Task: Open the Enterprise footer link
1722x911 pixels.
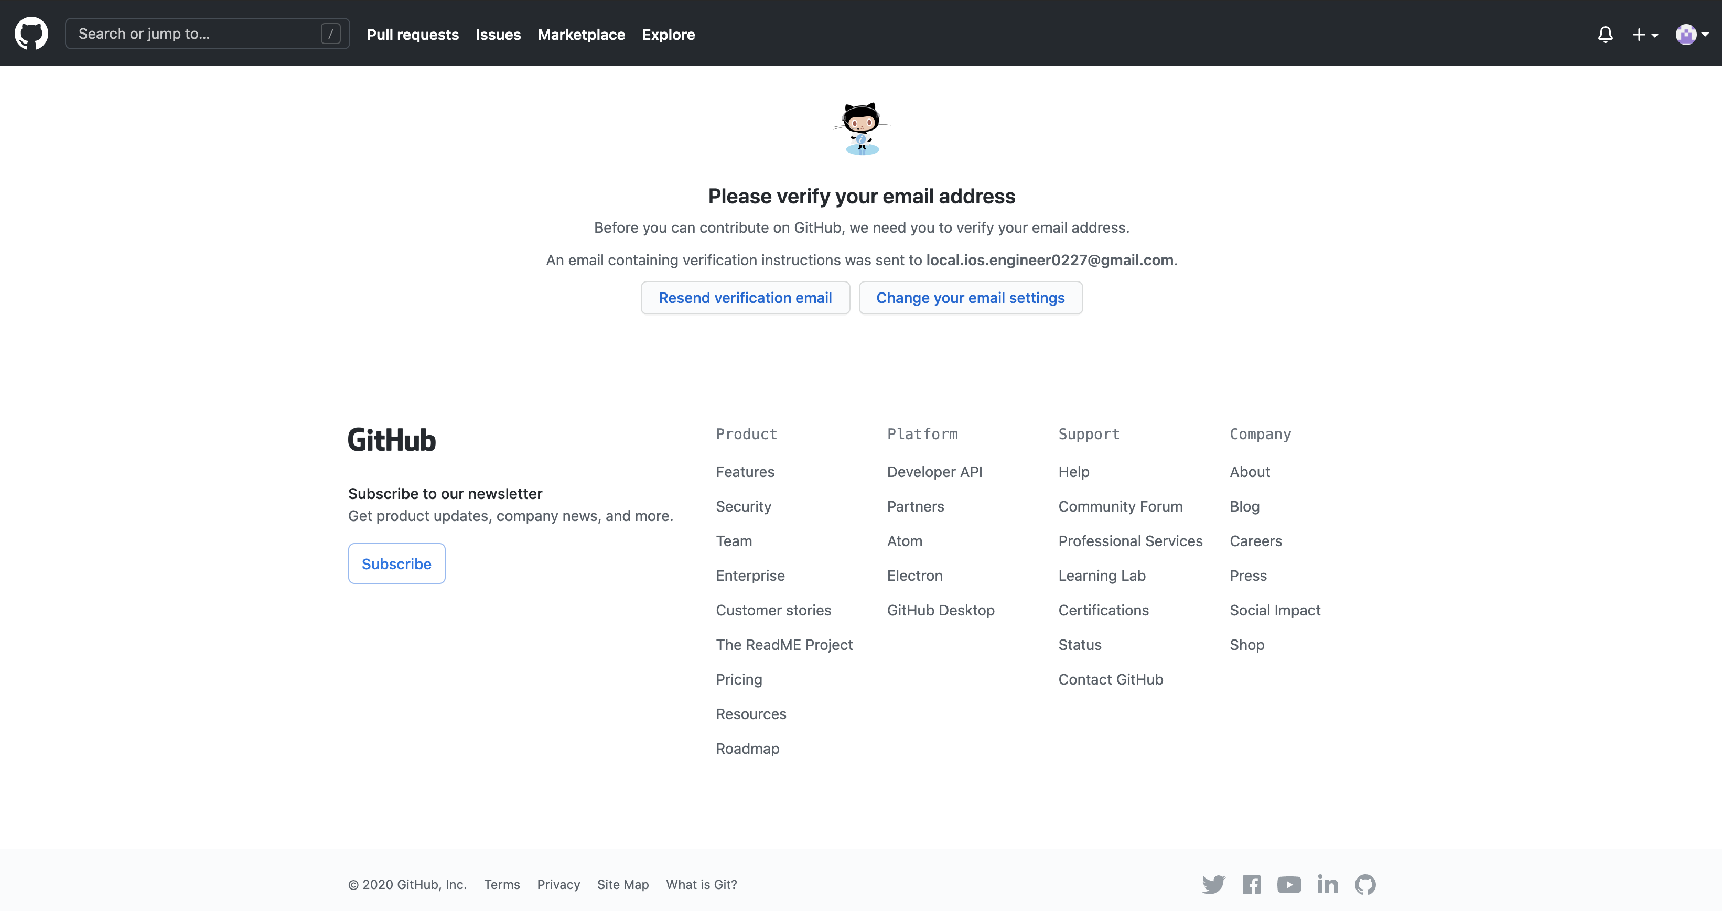Action: (750, 576)
